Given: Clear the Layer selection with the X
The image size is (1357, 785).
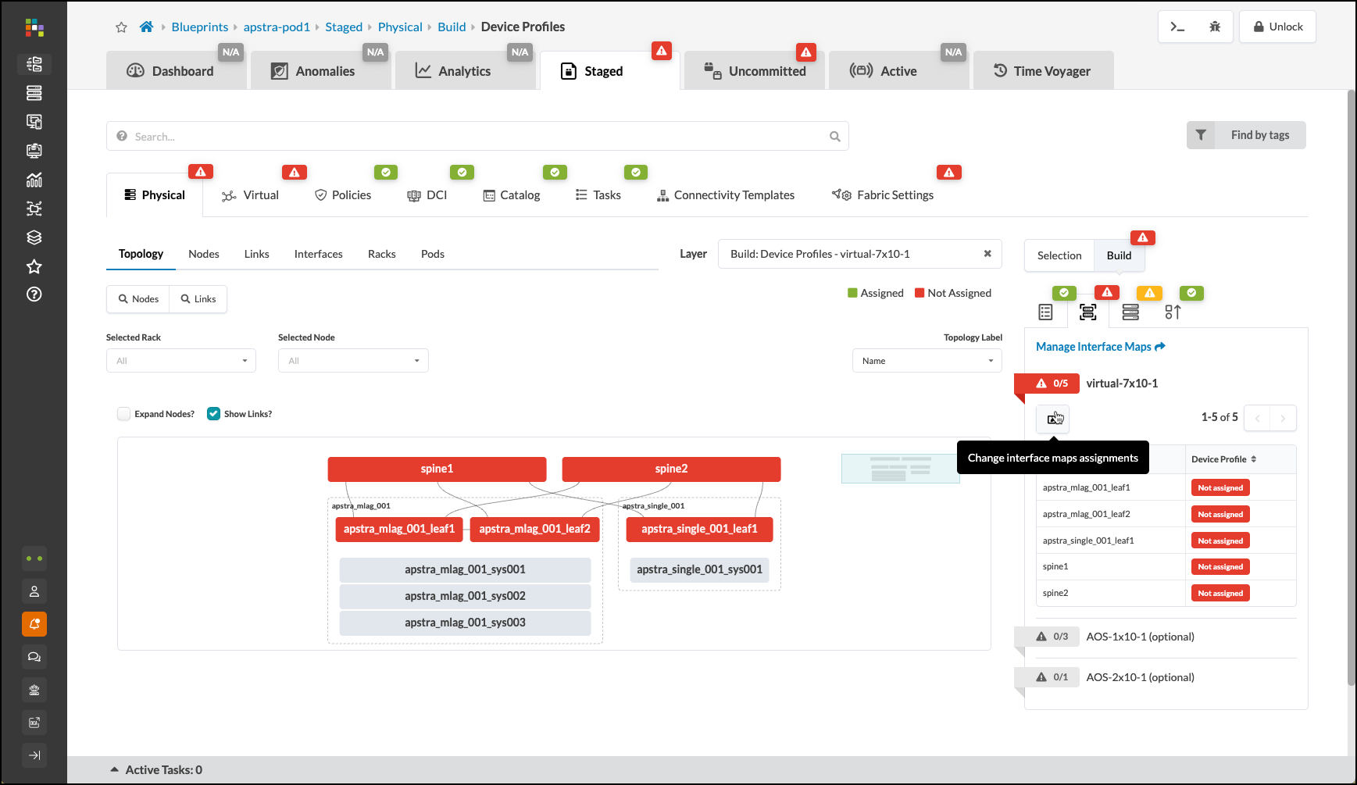Looking at the screenshot, I should click(x=987, y=254).
